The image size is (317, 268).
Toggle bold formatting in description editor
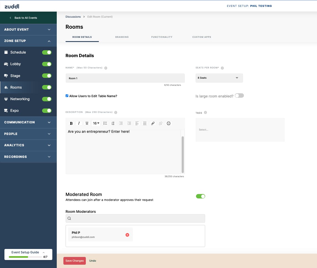click(x=71, y=123)
